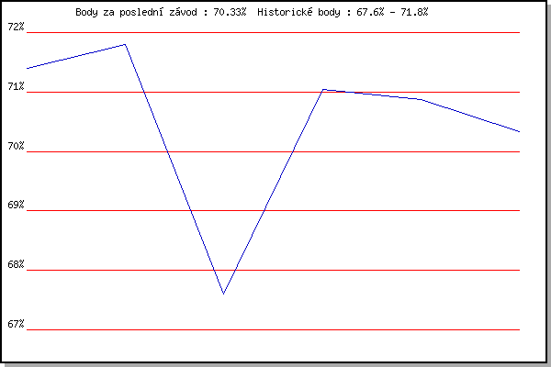Click the red horizontal line at 68%
The image size is (551, 367).
pos(367,270)
